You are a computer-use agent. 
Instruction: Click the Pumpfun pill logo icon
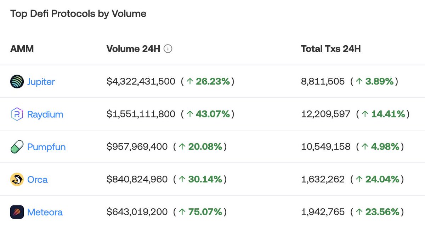[x=17, y=147]
